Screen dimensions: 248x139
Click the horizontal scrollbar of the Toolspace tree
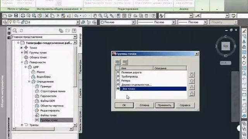[x=36, y=129]
